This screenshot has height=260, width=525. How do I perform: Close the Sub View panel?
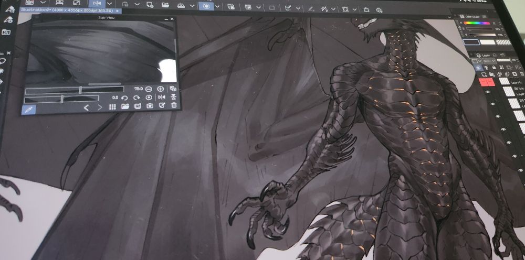(172, 19)
